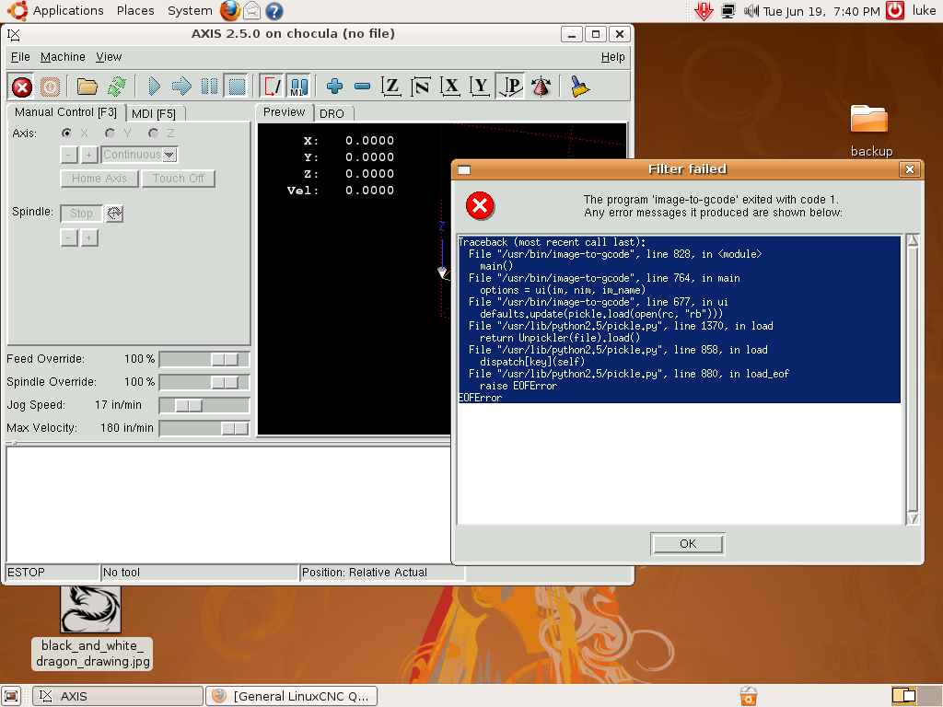The image size is (943, 707).
Task: Click spindle rotation direction icon
Action: tap(114, 213)
